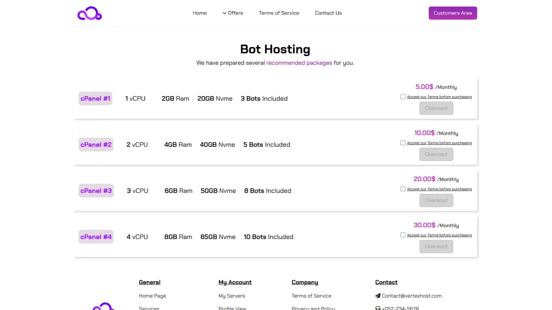Viewport: 552px width, 310px height.
Task: Enable the terms checkbox for cPanel #3
Action: pos(402,189)
